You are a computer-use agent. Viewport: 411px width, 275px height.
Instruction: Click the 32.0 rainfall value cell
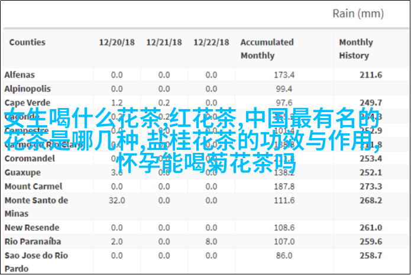[x=116, y=200]
